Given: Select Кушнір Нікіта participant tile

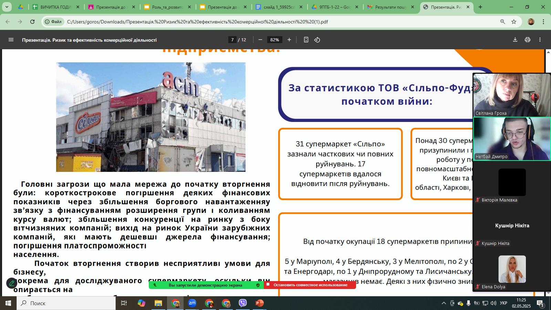Looking at the screenshot, I should (x=512, y=226).
